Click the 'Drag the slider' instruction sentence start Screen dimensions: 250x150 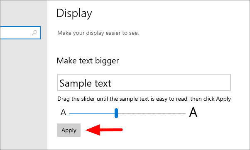tap(76, 99)
